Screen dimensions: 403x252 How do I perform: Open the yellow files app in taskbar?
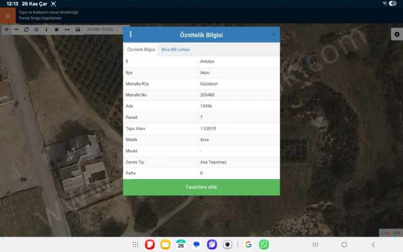(165, 245)
